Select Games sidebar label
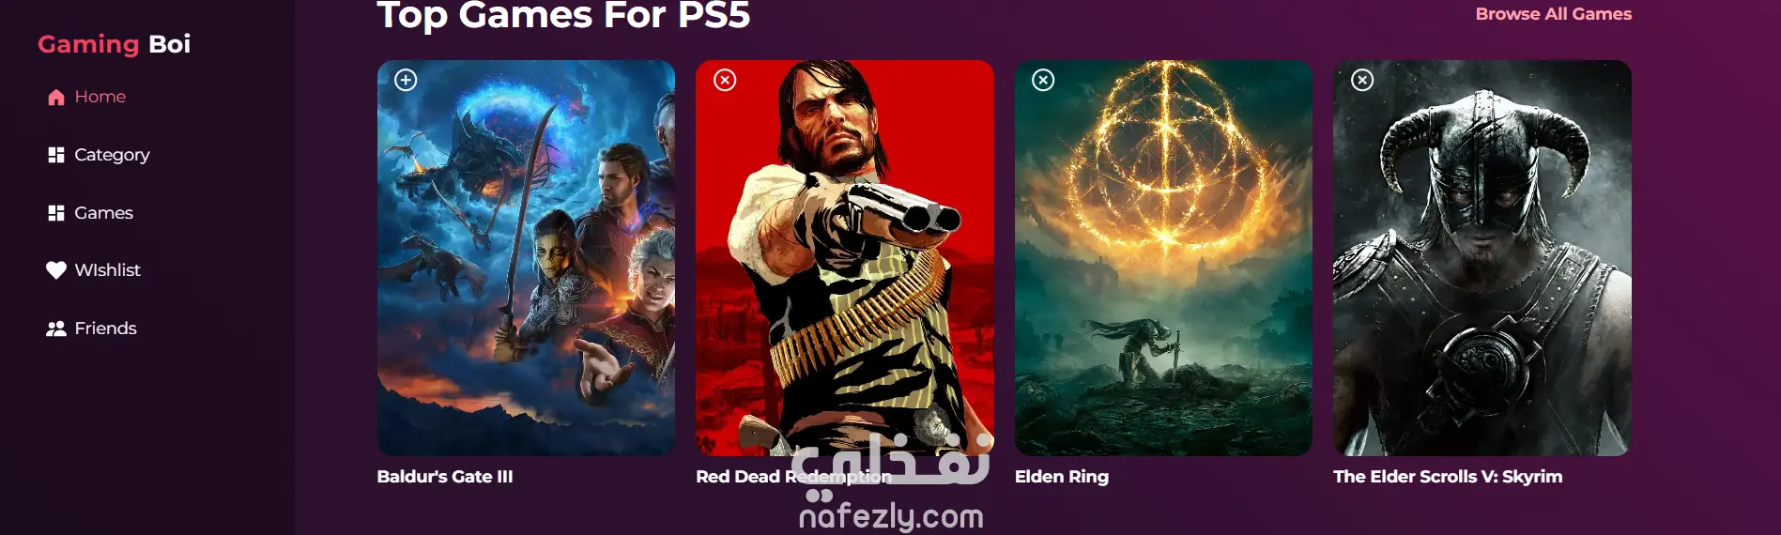Viewport: 1781px width, 535px height. point(103,213)
